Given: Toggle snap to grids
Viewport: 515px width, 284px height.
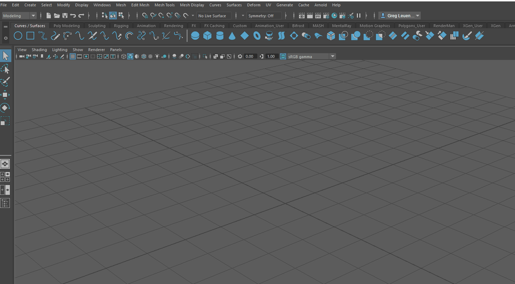Looking at the screenshot, I should pos(145,16).
